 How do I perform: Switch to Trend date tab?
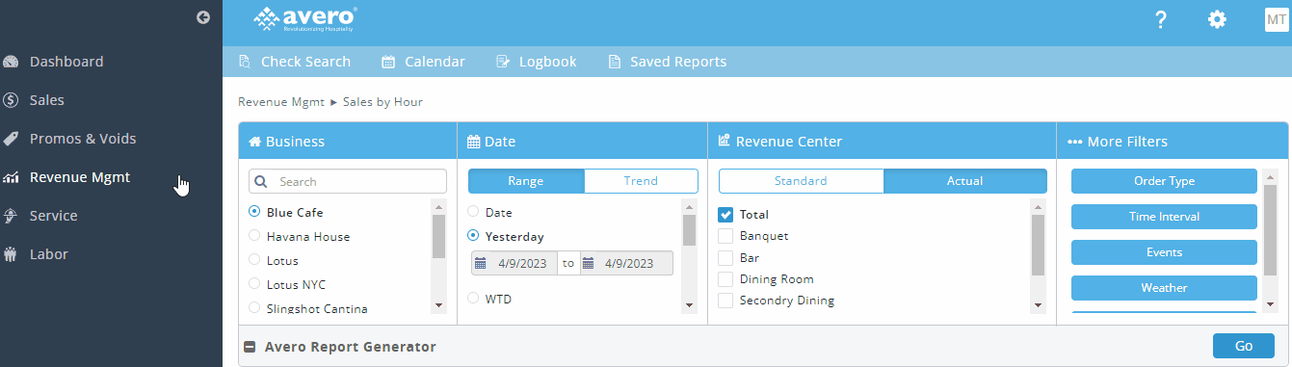641,181
